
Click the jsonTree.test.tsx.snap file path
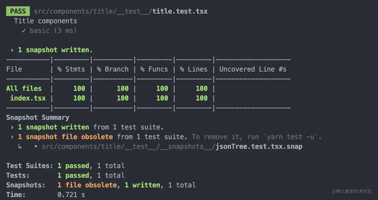coord(172,146)
